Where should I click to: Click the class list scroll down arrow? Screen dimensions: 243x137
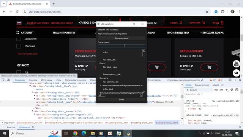click(144, 93)
